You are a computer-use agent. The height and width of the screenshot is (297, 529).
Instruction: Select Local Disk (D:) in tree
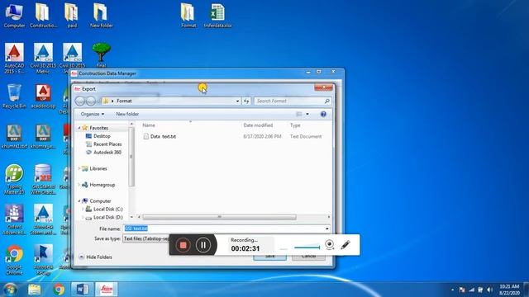click(108, 218)
